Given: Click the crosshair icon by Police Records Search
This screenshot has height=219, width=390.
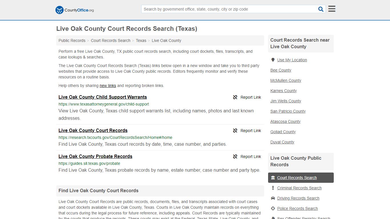Looking at the screenshot, I should click(273, 208).
